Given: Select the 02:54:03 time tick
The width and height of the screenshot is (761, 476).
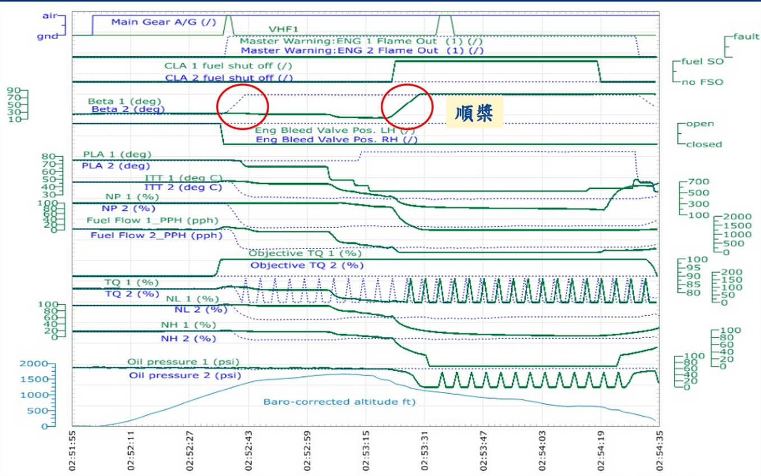Looking at the screenshot, I should pos(542,452).
